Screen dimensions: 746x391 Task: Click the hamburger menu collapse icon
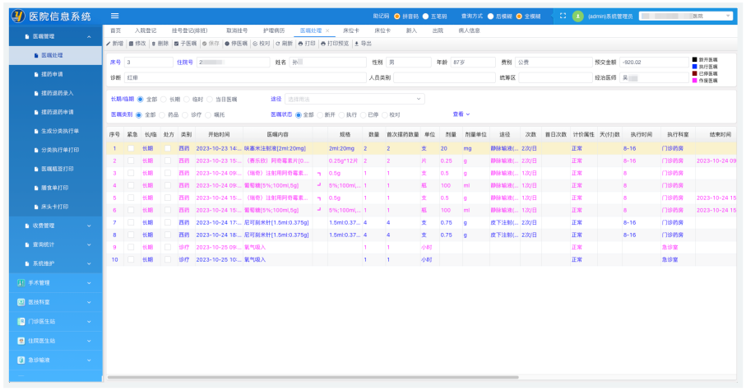pos(114,16)
